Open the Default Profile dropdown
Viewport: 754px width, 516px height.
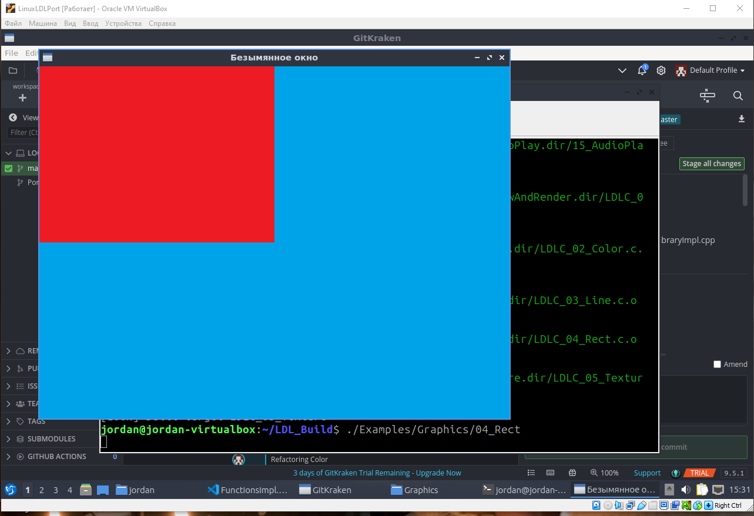(711, 70)
